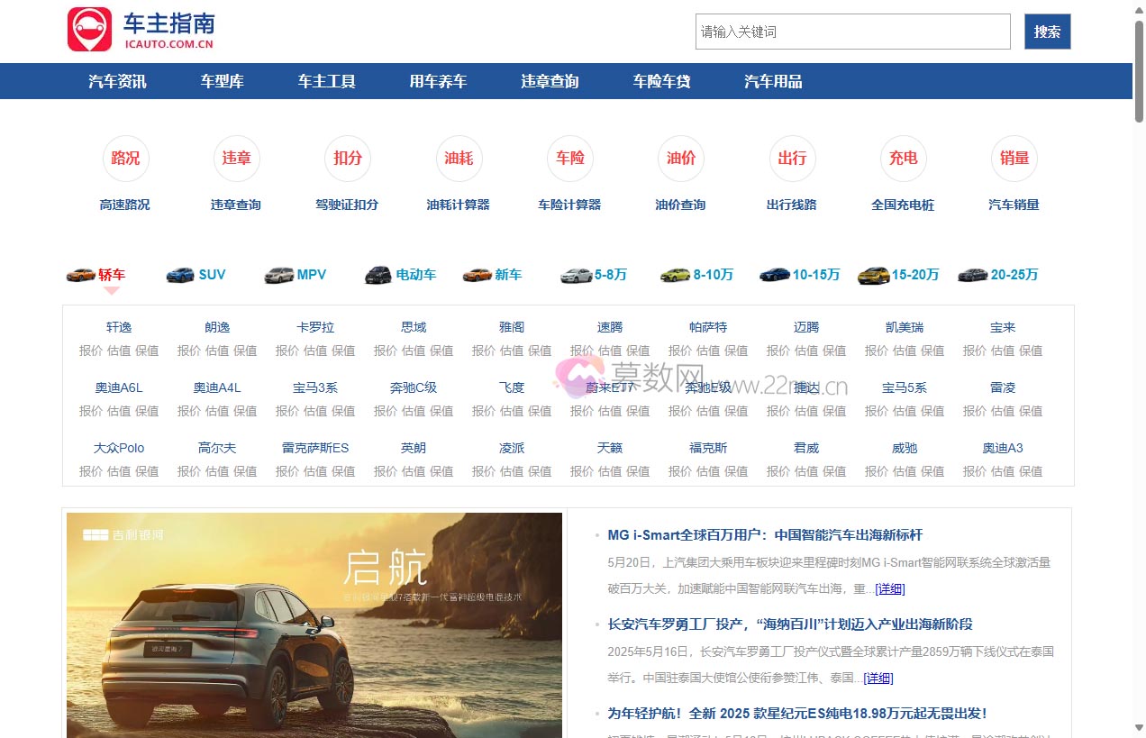Open the 吉利银河 启航 banner image

(314, 625)
